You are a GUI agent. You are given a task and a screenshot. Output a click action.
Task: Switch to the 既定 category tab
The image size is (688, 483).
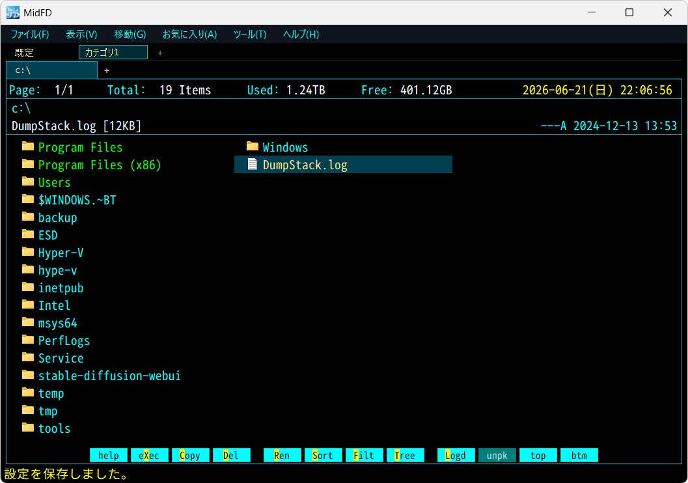[24, 53]
